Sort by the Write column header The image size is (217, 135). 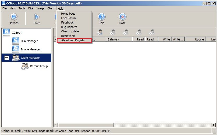tap(165, 39)
